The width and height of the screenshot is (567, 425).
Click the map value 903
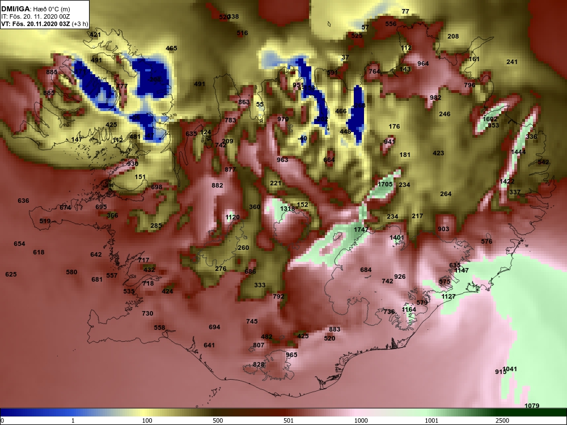[x=443, y=229]
